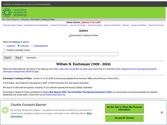Image resolution: width=167 pixels, height=125 pixels.
Task: Open Family Group Names link
Action: (95, 25)
